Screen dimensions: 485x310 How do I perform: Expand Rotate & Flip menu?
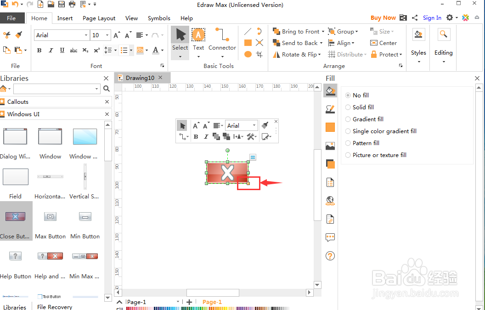[319, 55]
